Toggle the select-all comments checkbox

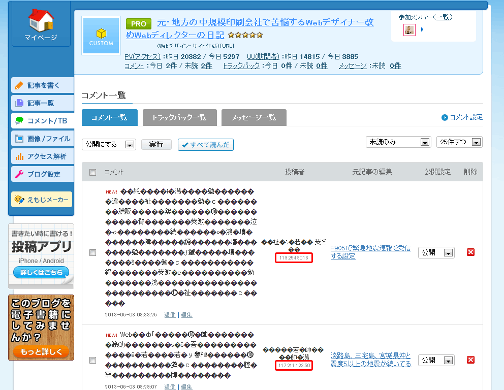pyautogui.click(x=93, y=173)
